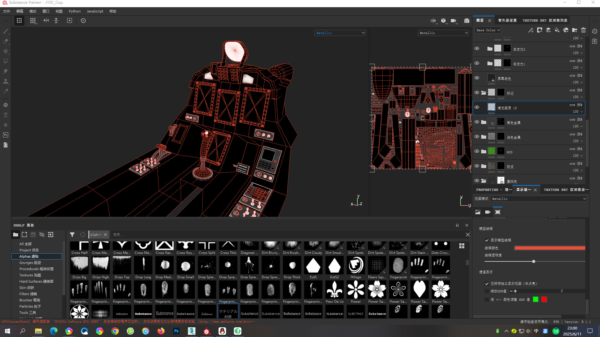The image size is (600, 337).
Task: Add a folder in the layer stack
Action: click(575, 30)
